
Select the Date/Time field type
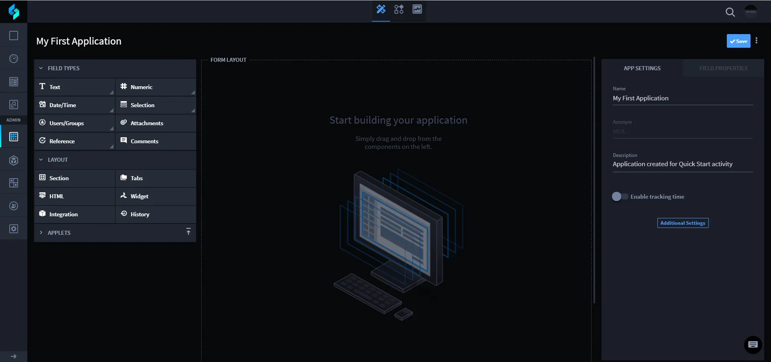coord(75,105)
